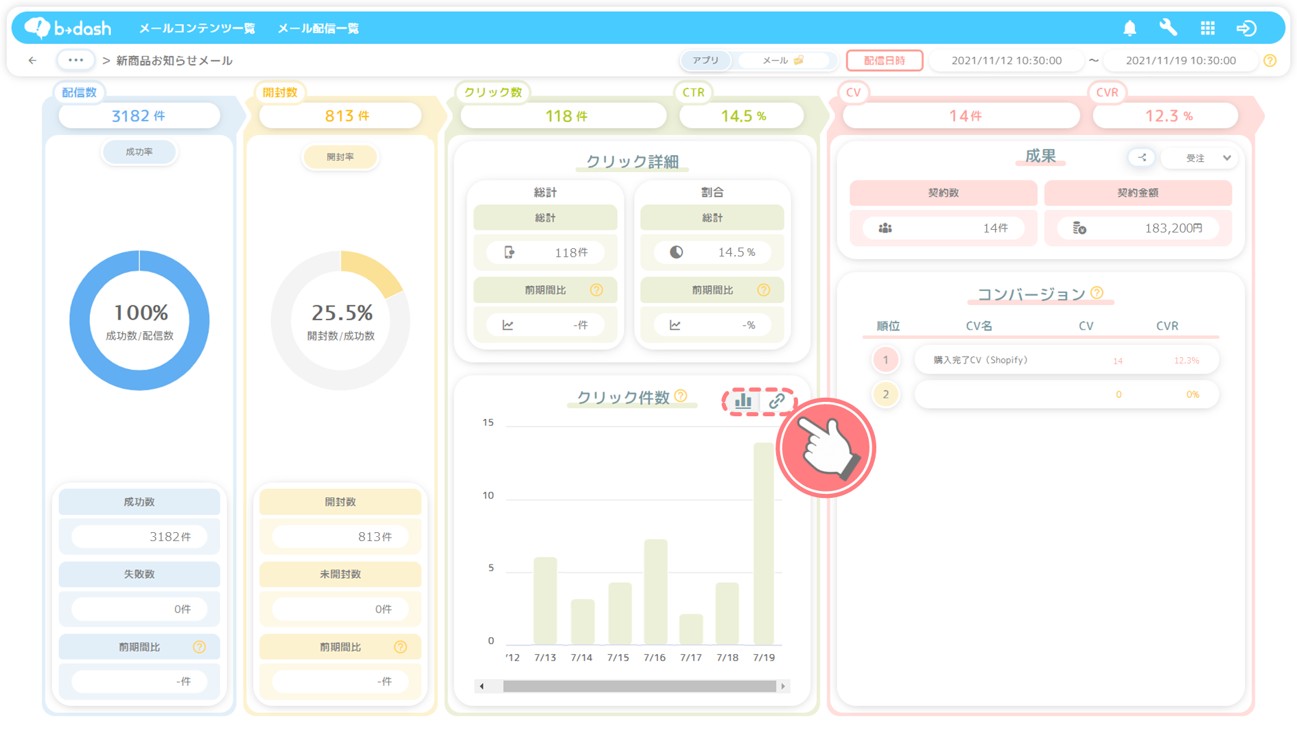Screen dimensions: 1297x729
Task: Expand the breadcrumb ellipsis menu
Action: click(x=75, y=60)
